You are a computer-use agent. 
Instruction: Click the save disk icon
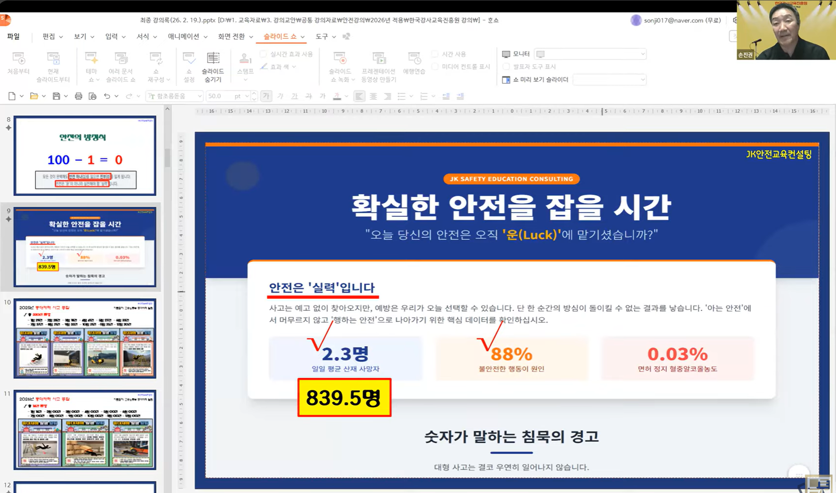point(56,96)
